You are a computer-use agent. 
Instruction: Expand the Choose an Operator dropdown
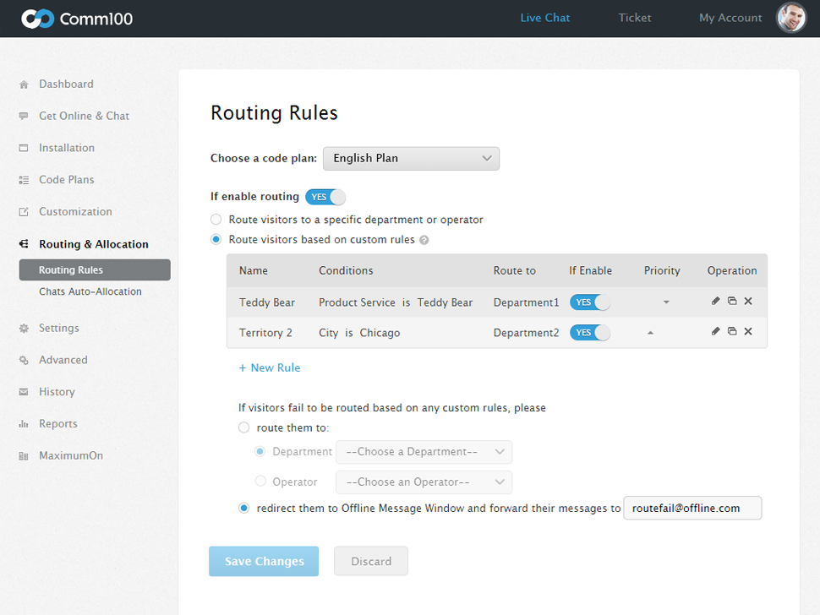pyautogui.click(x=424, y=482)
